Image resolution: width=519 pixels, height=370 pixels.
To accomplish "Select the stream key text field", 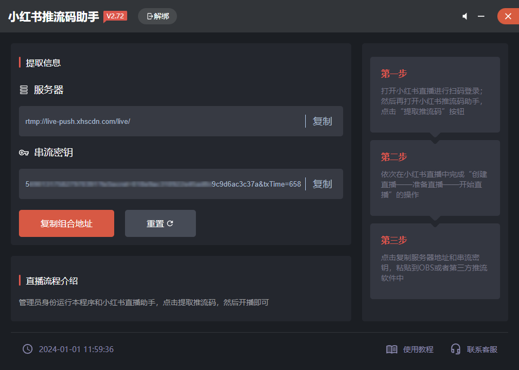I will (162, 184).
